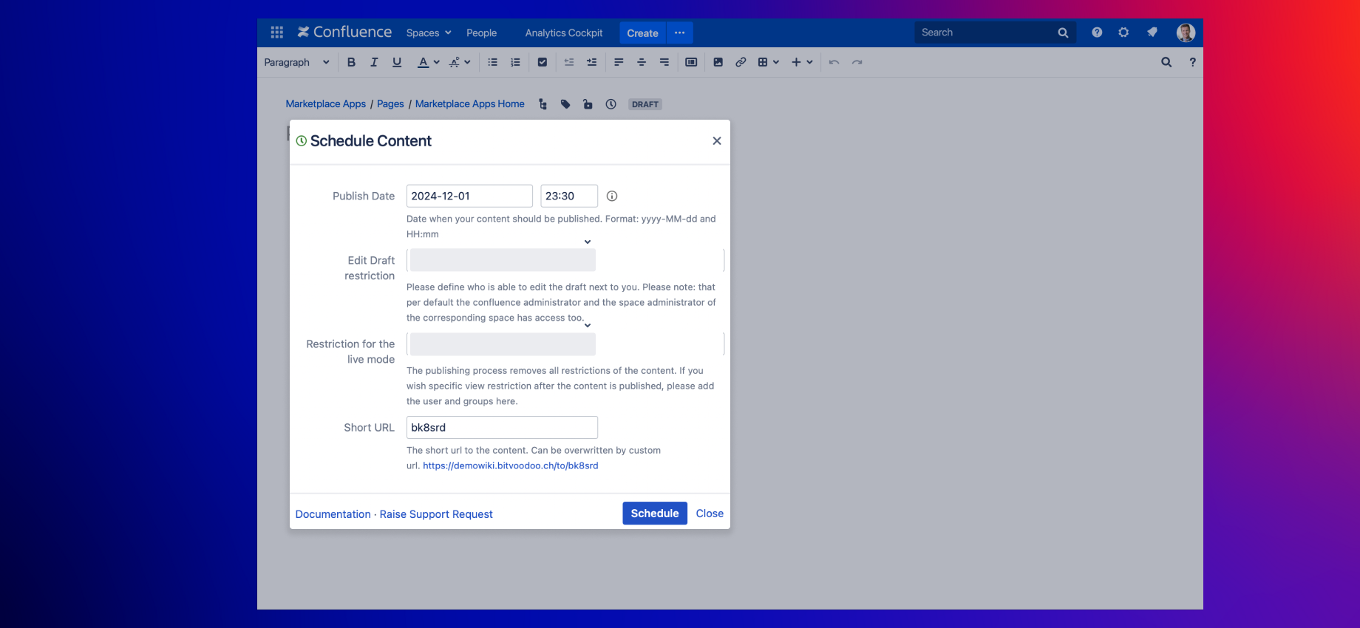Click the Undo arrow

pyautogui.click(x=834, y=62)
